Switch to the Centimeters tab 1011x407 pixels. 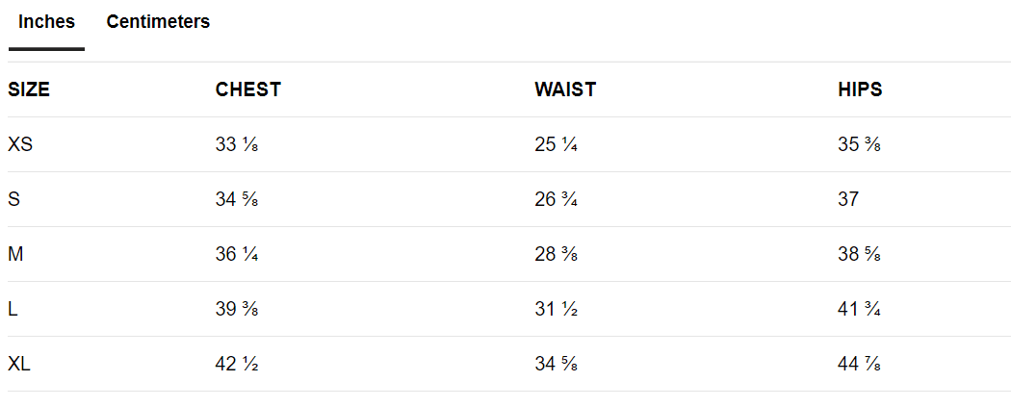[x=158, y=22]
